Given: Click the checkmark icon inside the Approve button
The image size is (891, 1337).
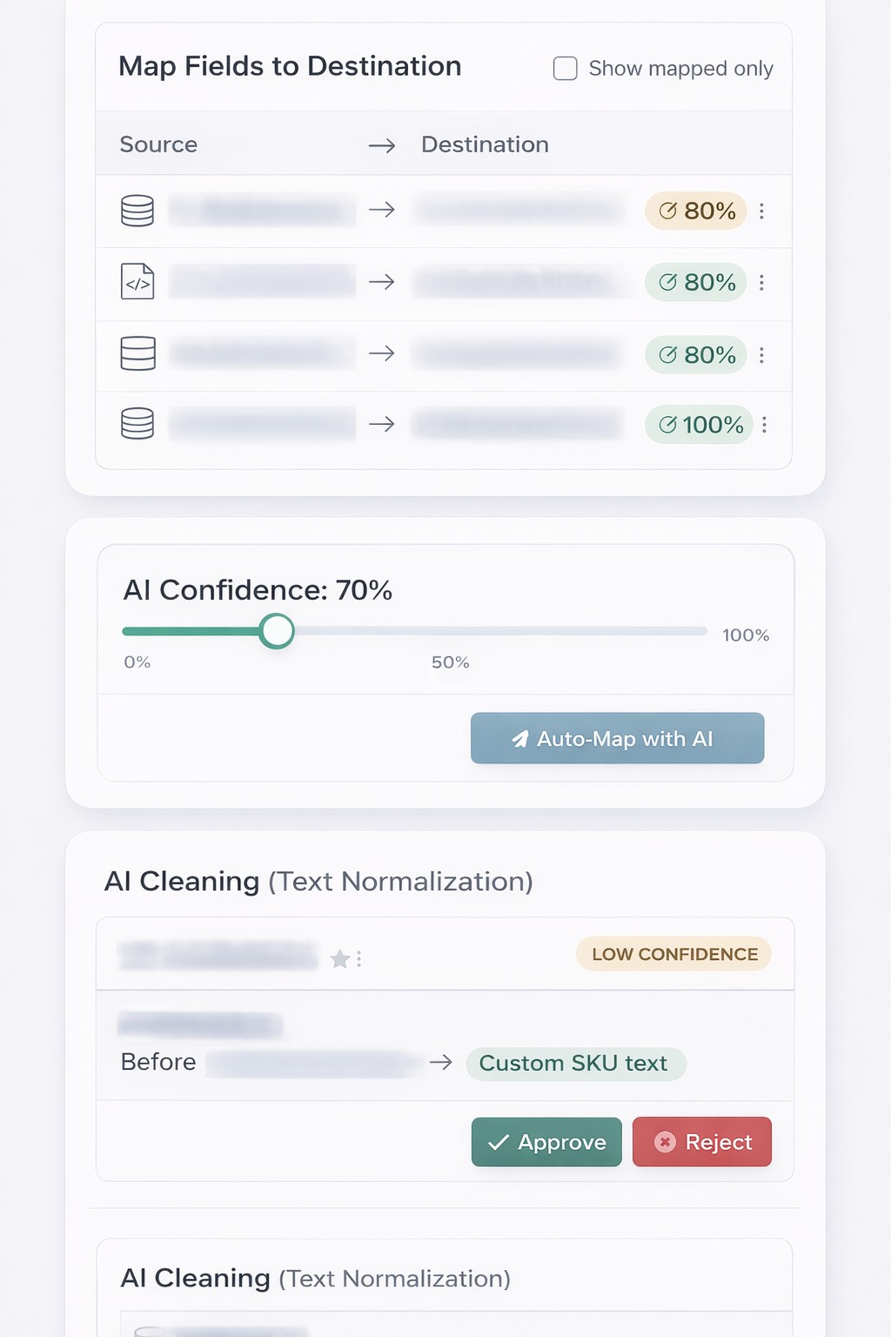Looking at the screenshot, I should pyautogui.click(x=497, y=1142).
